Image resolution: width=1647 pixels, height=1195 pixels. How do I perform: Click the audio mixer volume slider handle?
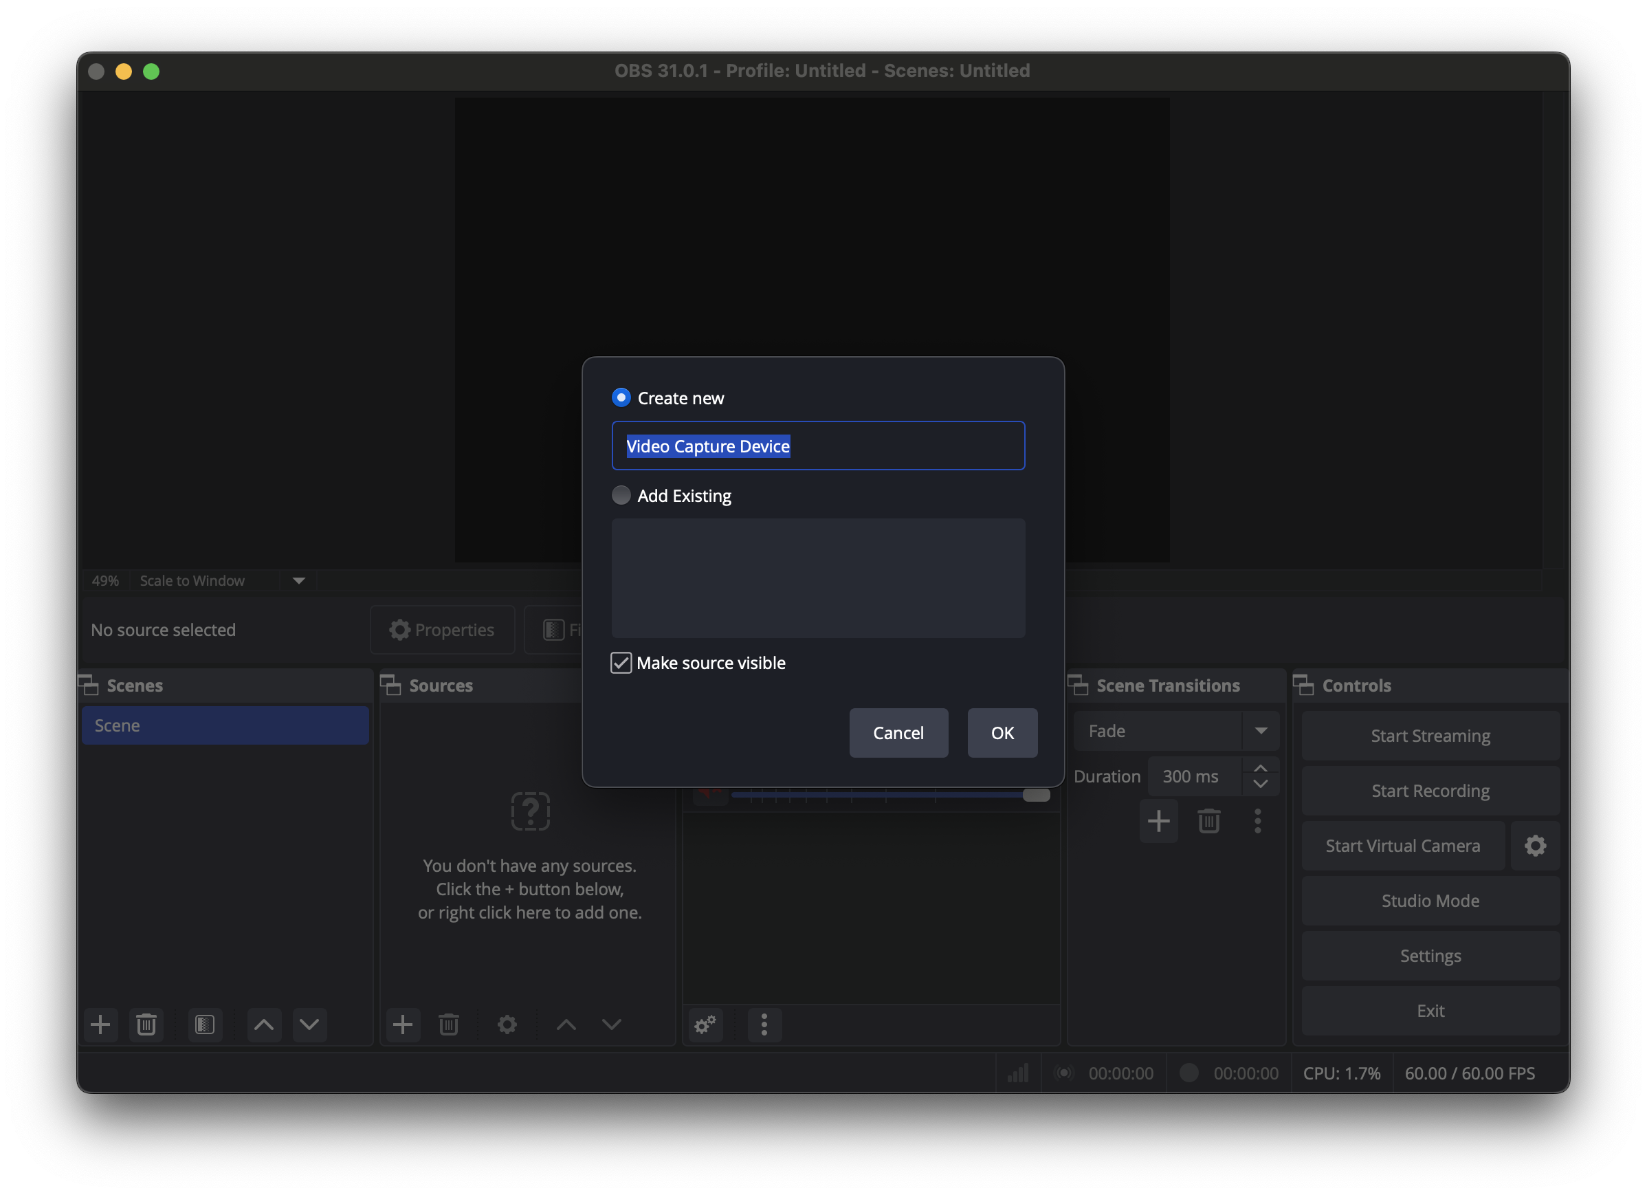tap(1037, 795)
